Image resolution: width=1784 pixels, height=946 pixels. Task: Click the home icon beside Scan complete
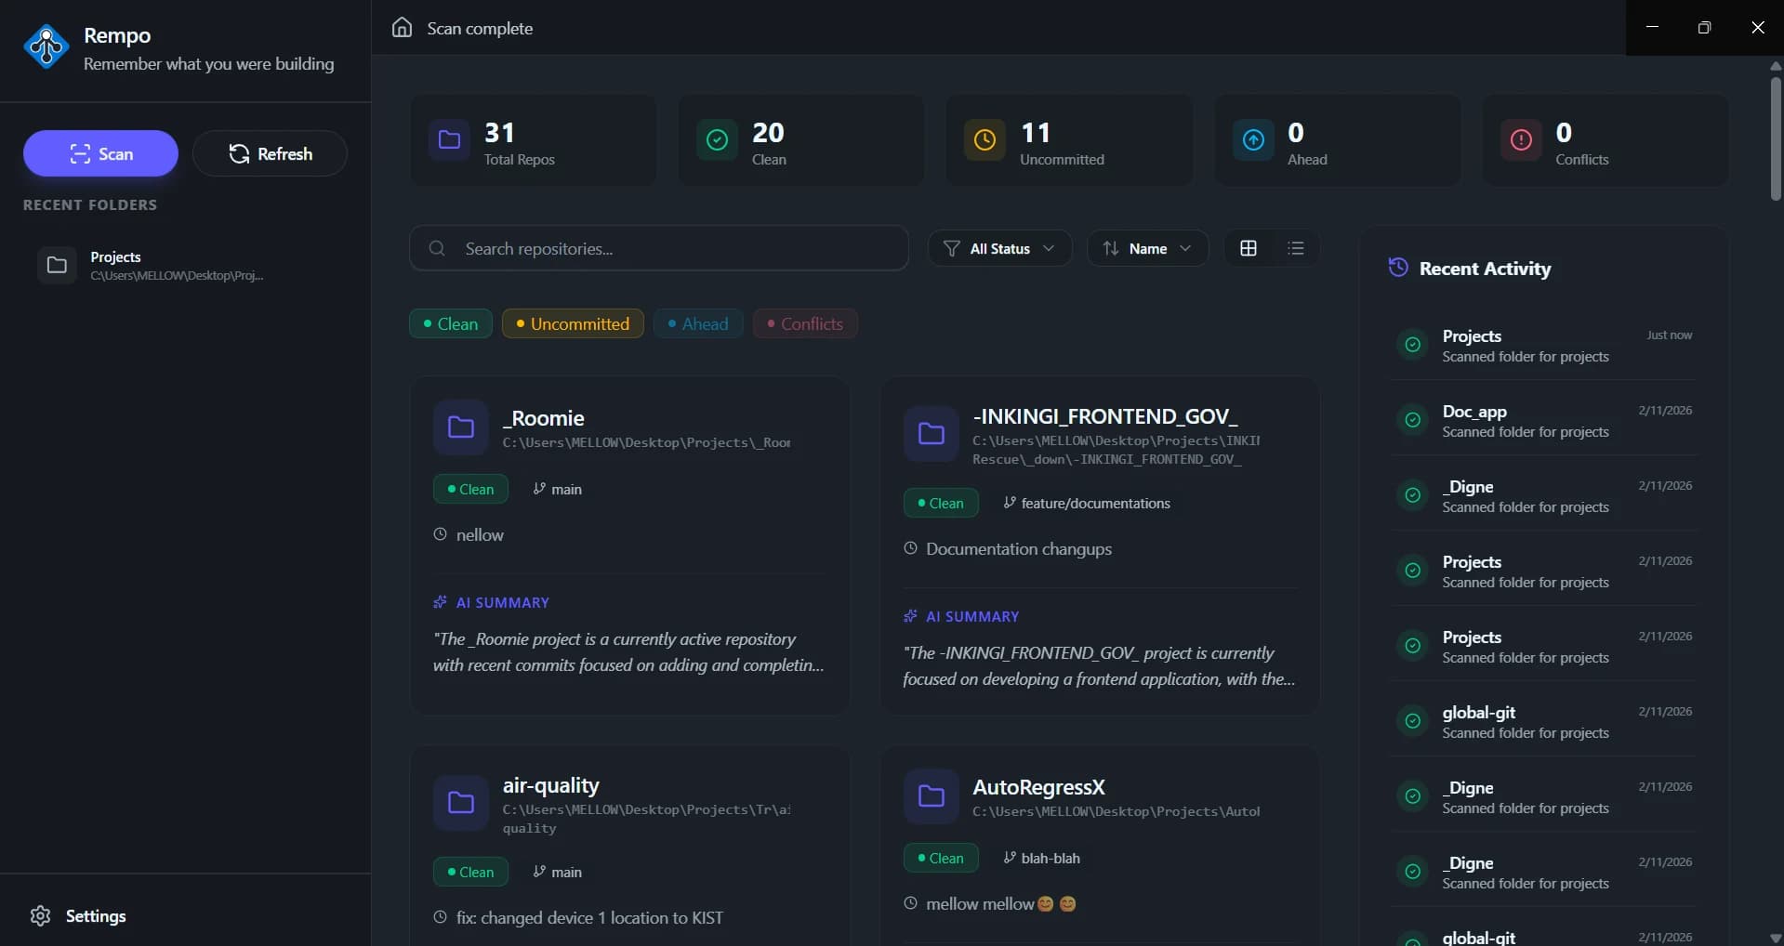(x=401, y=27)
